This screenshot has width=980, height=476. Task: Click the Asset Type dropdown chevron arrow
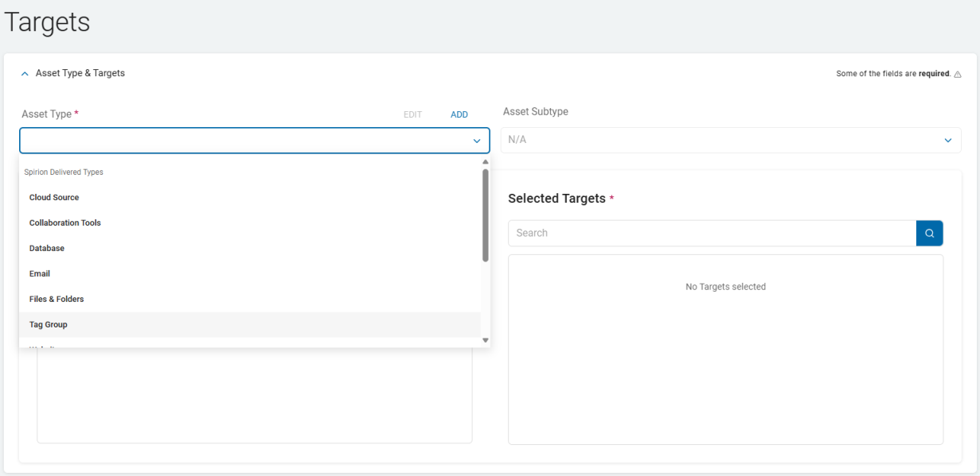point(477,141)
